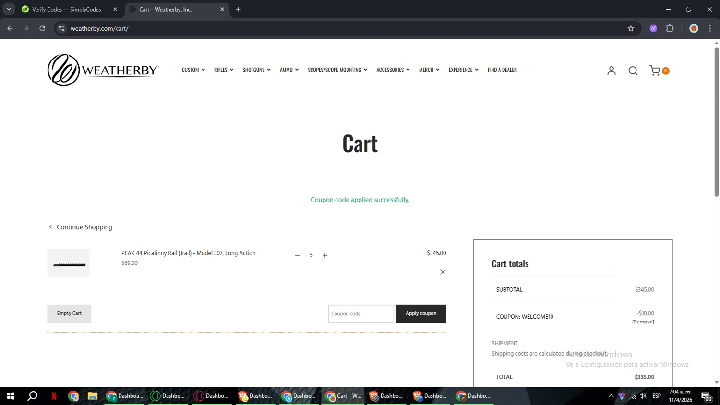Open the Chrome three-dot menu
The height and width of the screenshot is (405, 720).
click(710, 28)
